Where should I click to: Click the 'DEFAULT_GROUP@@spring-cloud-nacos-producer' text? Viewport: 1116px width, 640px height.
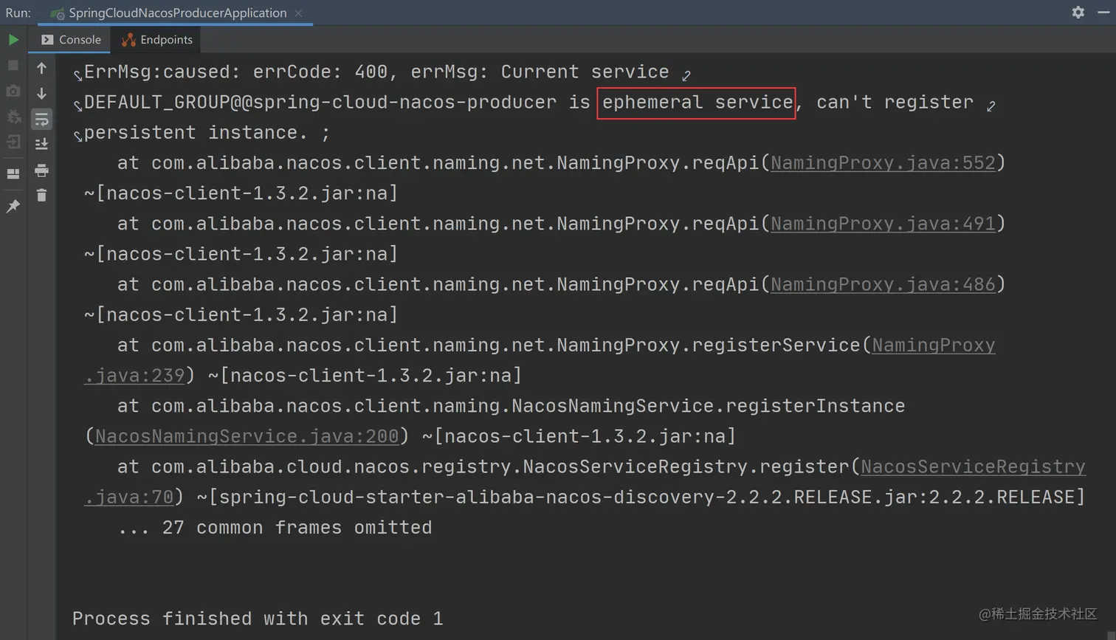(320, 102)
